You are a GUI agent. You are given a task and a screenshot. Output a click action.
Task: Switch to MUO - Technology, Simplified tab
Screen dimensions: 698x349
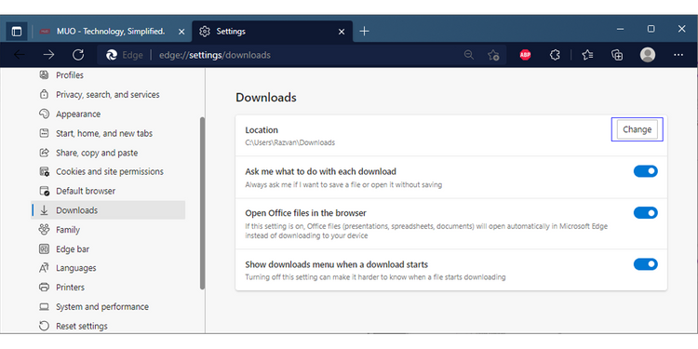pos(111,32)
